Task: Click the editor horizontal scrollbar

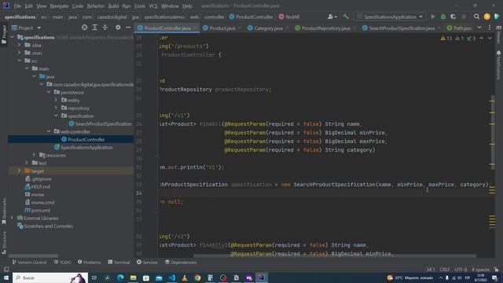Action: click(335, 256)
